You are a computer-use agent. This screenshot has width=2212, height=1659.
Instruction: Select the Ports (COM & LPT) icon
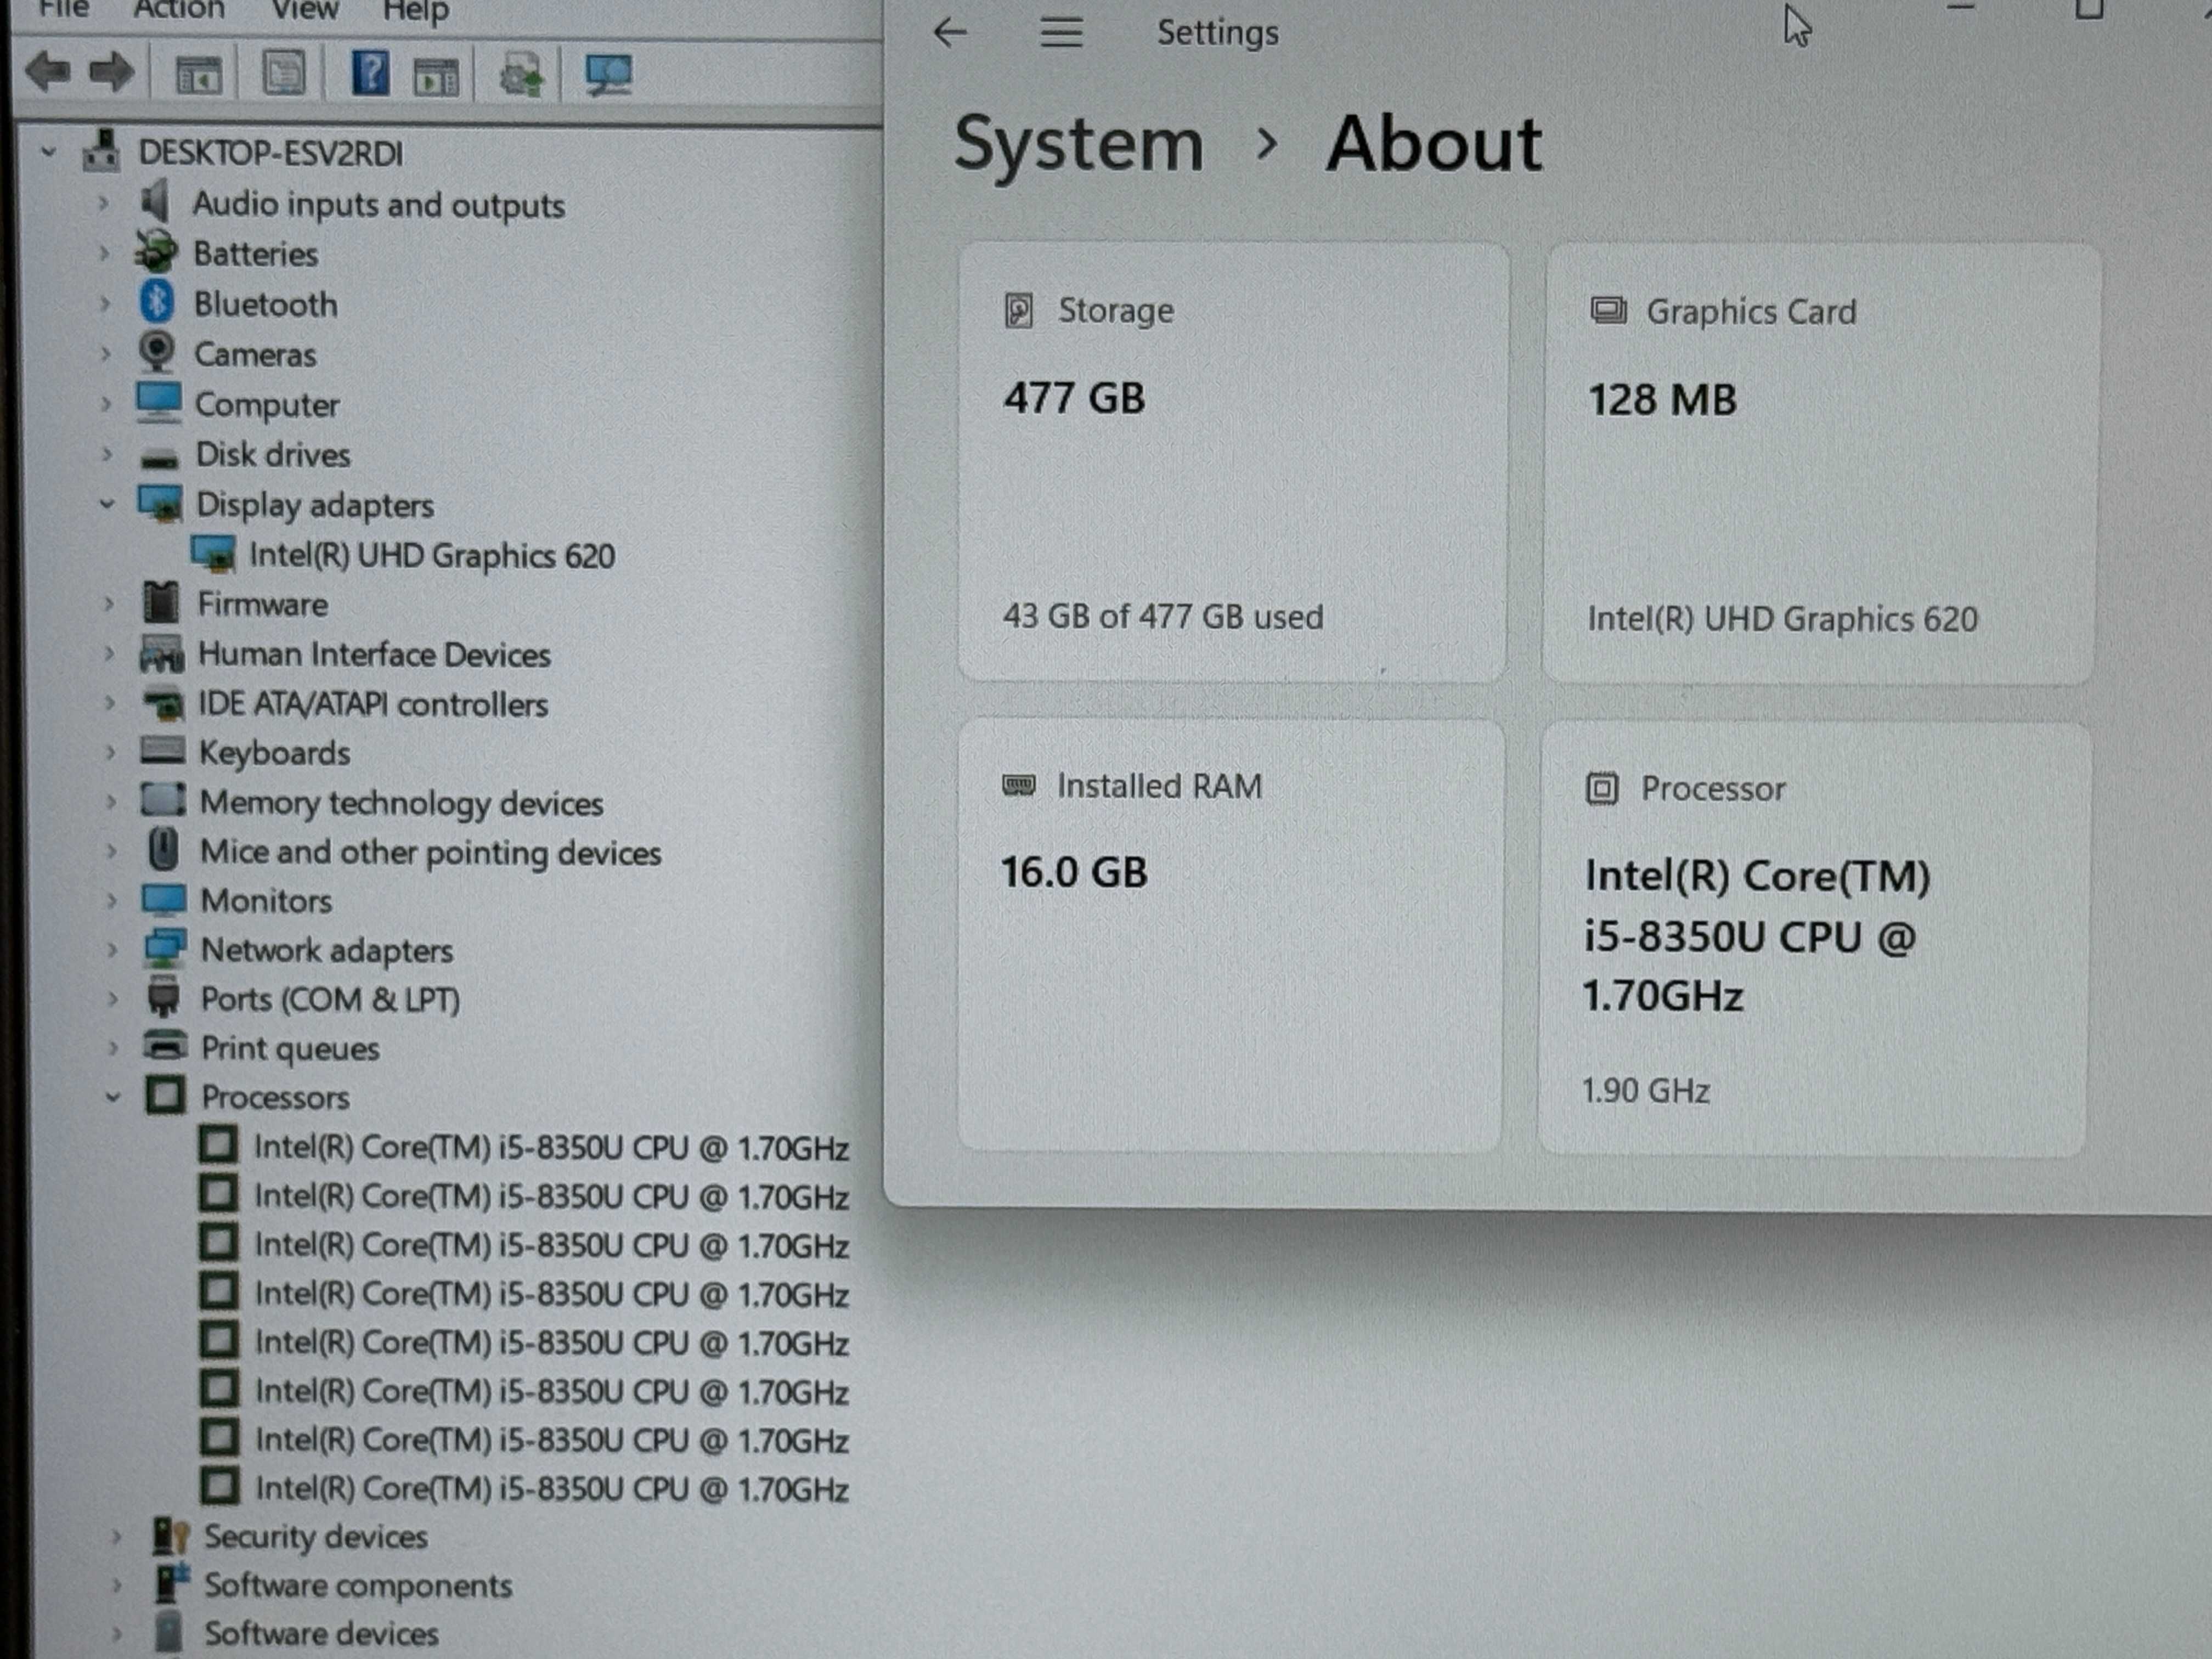coord(163,997)
